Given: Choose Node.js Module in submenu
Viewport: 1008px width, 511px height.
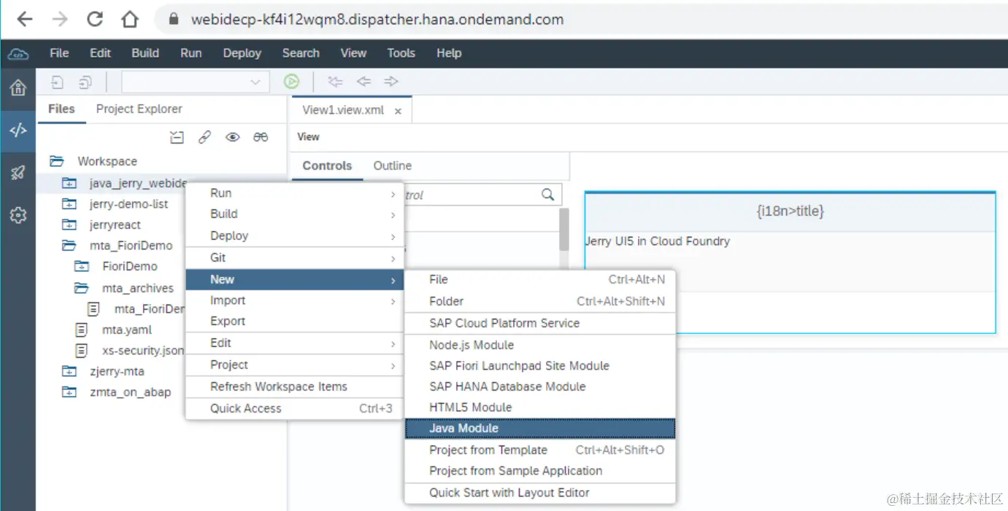Looking at the screenshot, I should pyautogui.click(x=540, y=345).
